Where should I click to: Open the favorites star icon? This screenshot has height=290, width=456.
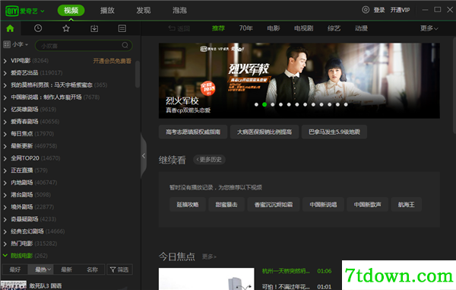pos(66,28)
